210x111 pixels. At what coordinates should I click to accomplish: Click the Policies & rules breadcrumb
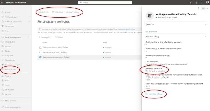pyautogui.click(x=44, y=12)
